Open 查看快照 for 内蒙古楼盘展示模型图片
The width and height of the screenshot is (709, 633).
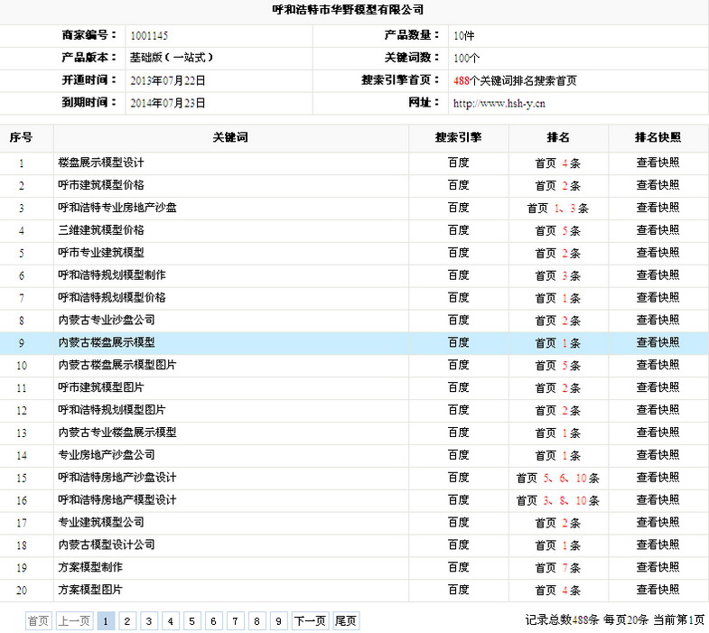pyautogui.click(x=658, y=366)
